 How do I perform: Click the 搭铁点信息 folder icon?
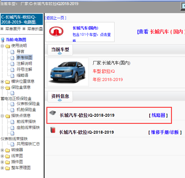(x=7, y=116)
